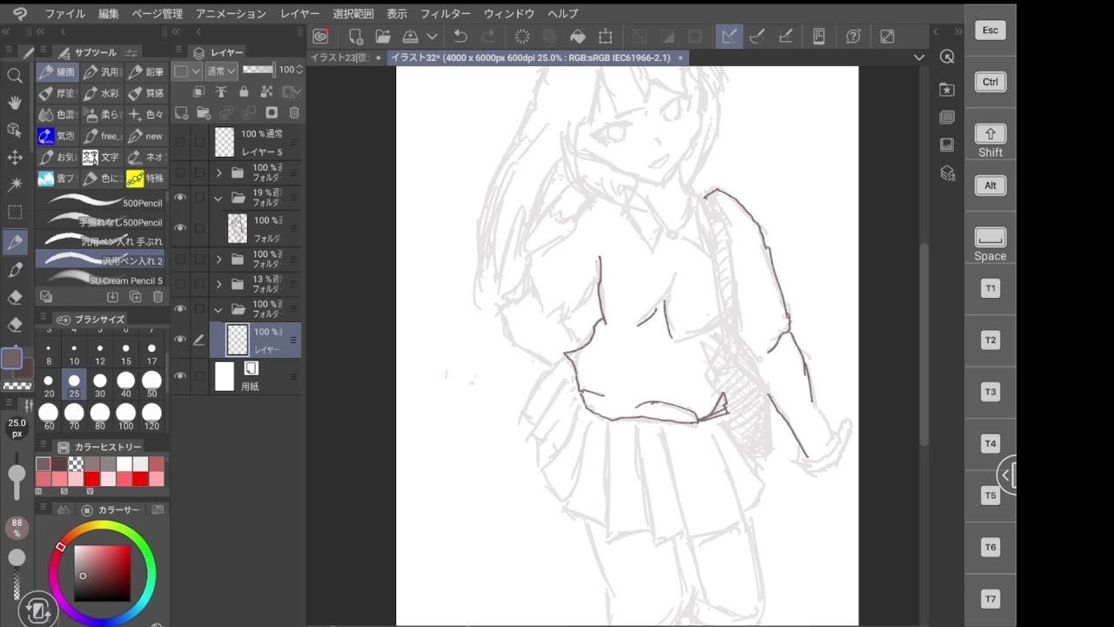Select the move layer arrows tool
This screenshot has height=627, width=1114.
[15, 158]
